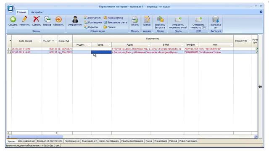Screen dimensions: 269x151
Task: Open the Касса bottom tab
Action: (148, 141)
